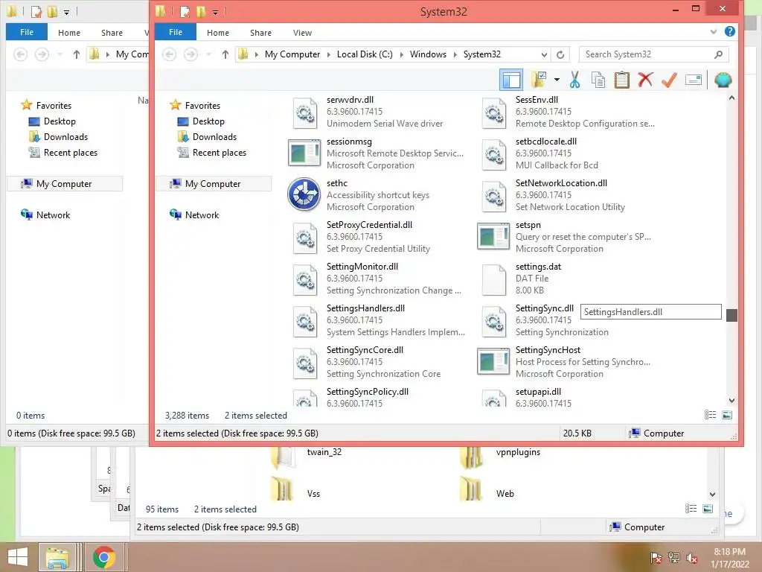The width and height of the screenshot is (762, 572).
Task: Click the Copy pages icon in System32 toolbar
Action: coord(598,80)
